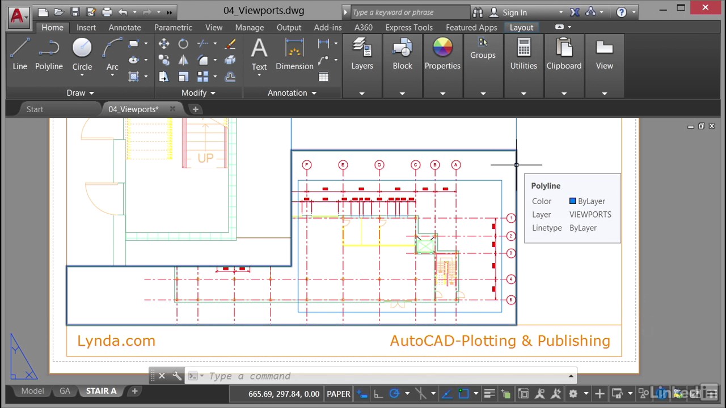This screenshot has width=726, height=408.
Task: Insert a Table from Annotation panel
Action: 323,77
